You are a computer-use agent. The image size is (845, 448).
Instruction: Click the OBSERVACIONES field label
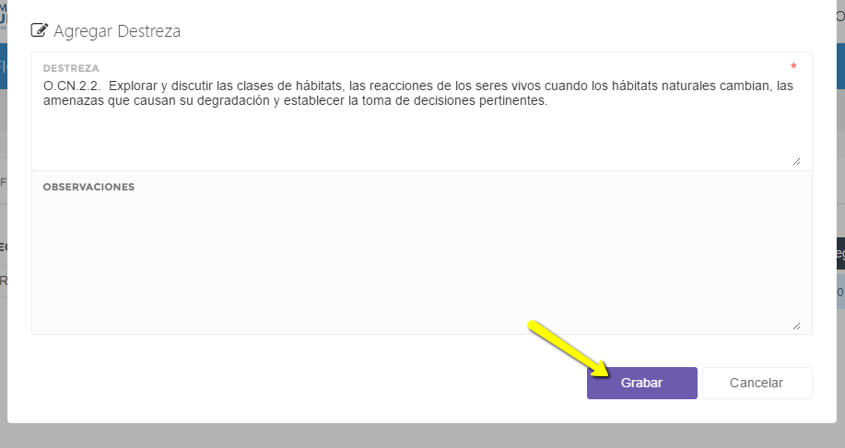tap(88, 187)
